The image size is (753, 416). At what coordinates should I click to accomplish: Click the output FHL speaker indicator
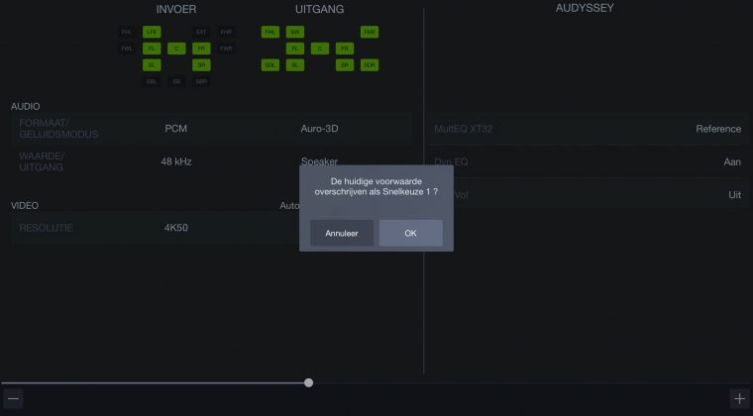(x=269, y=32)
